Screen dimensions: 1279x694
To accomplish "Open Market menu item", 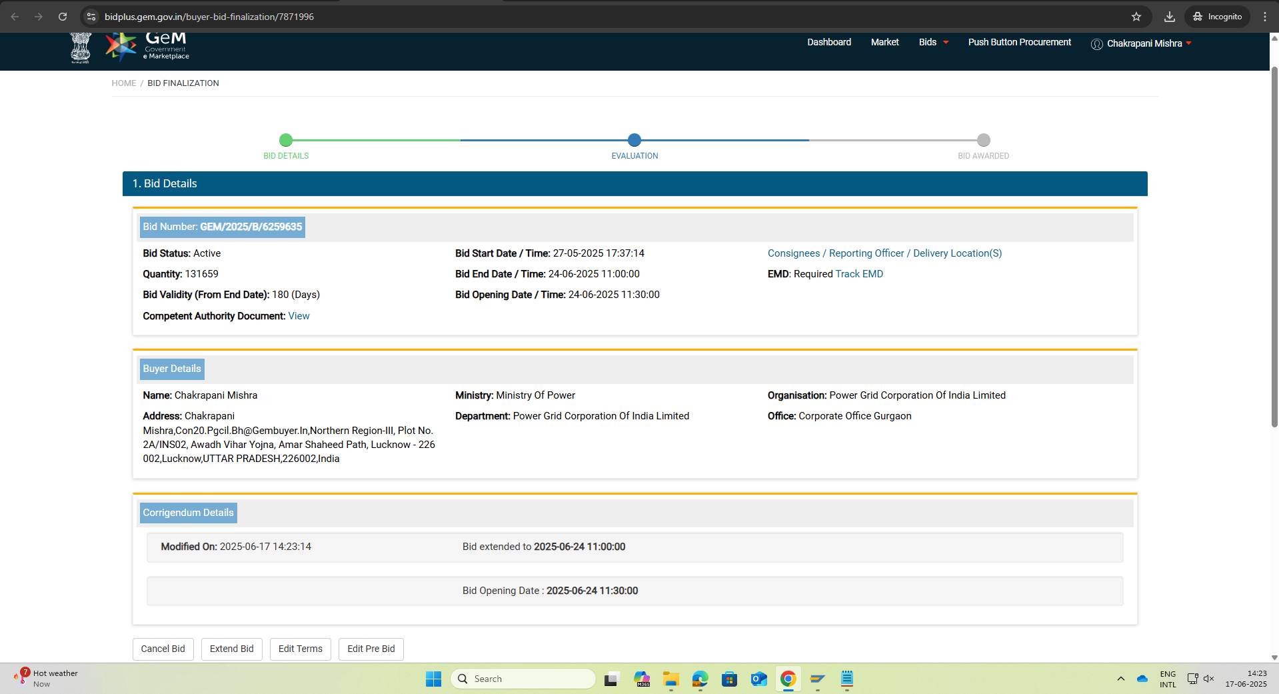I will [x=884, y=42].
